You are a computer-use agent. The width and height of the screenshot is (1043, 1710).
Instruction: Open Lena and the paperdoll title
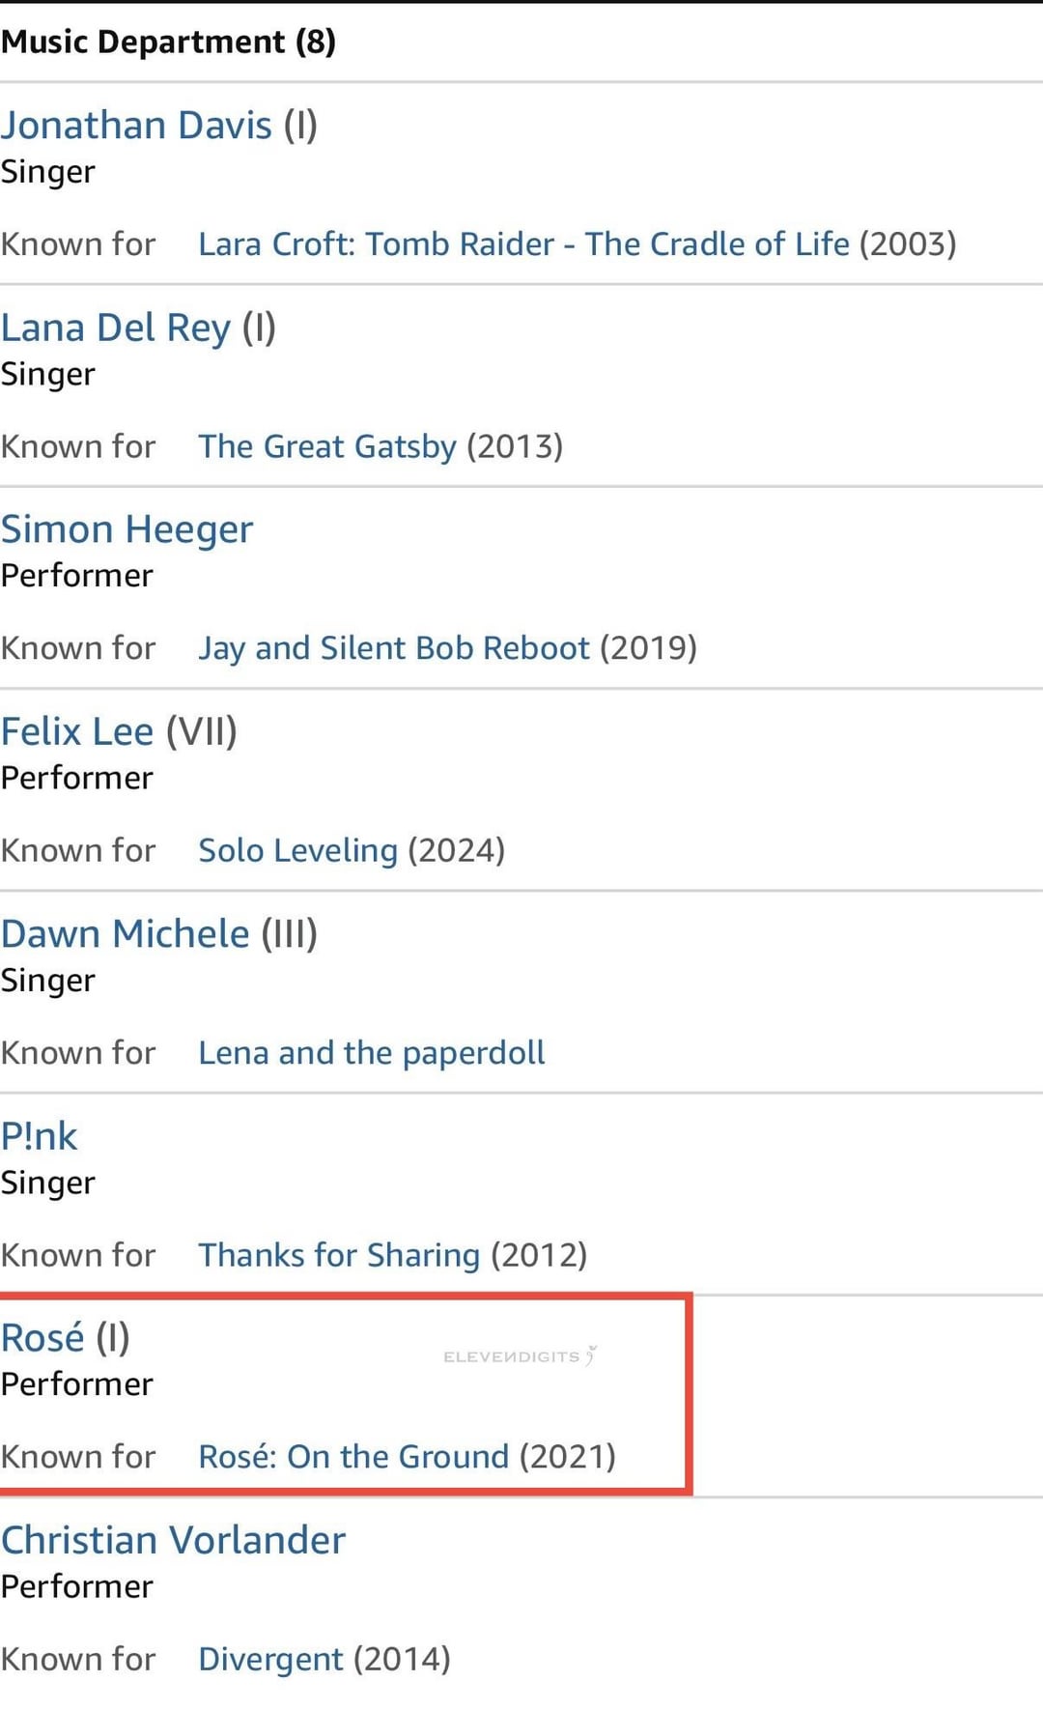tap(371, 1052)
